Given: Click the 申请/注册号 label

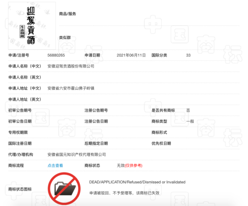Looking at the screenshot, I should 19,55.
